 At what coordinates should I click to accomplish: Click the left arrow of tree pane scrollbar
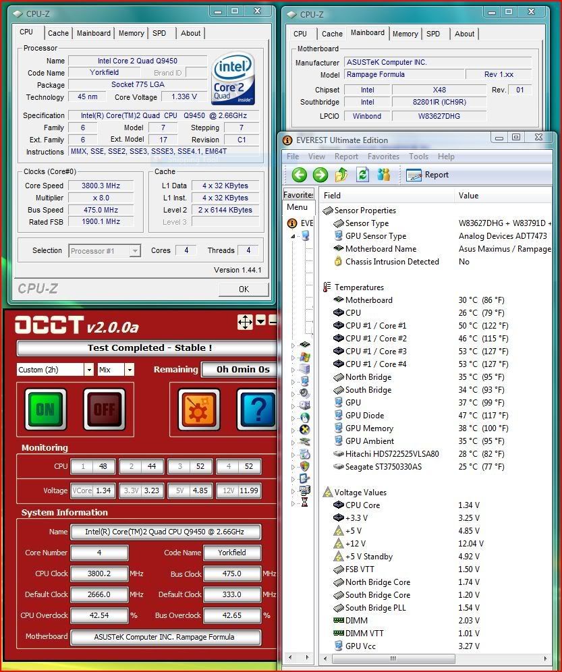[290, 657]
